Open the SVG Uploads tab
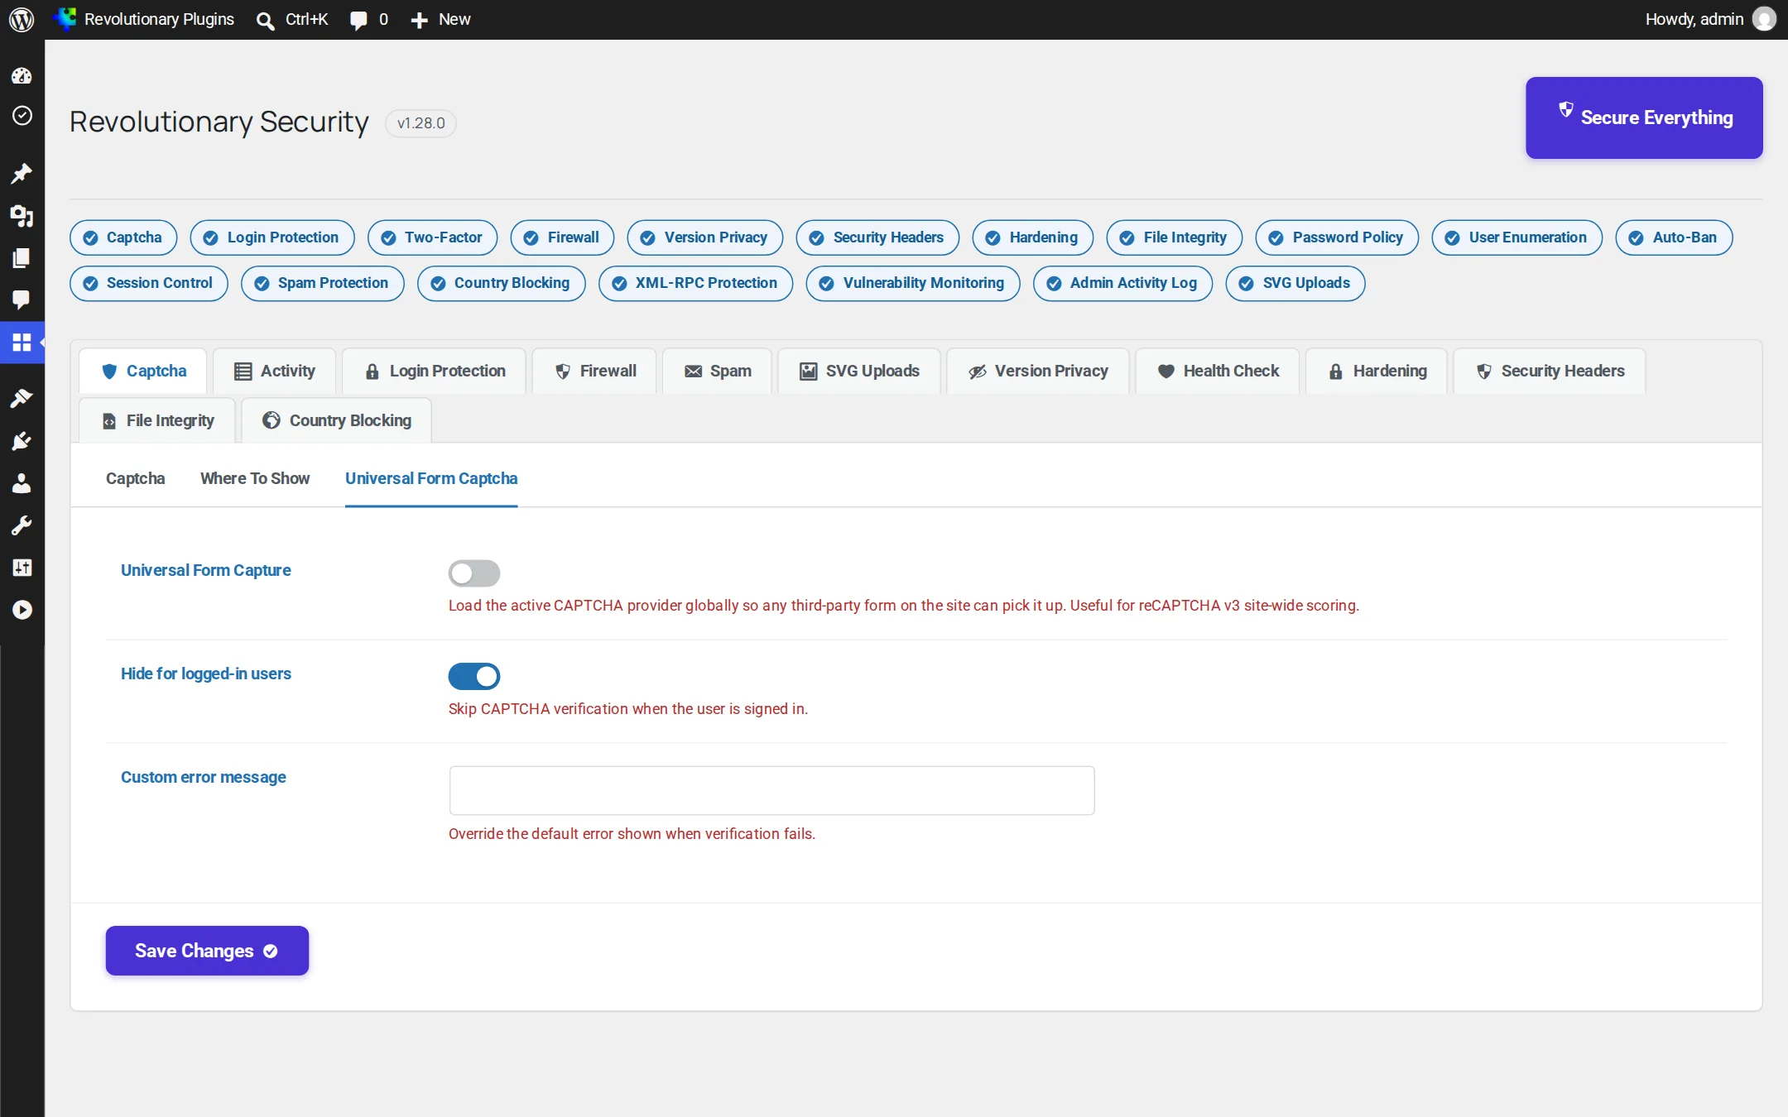The width and height of the screenshot is (1788, 1117). [859, 371]
